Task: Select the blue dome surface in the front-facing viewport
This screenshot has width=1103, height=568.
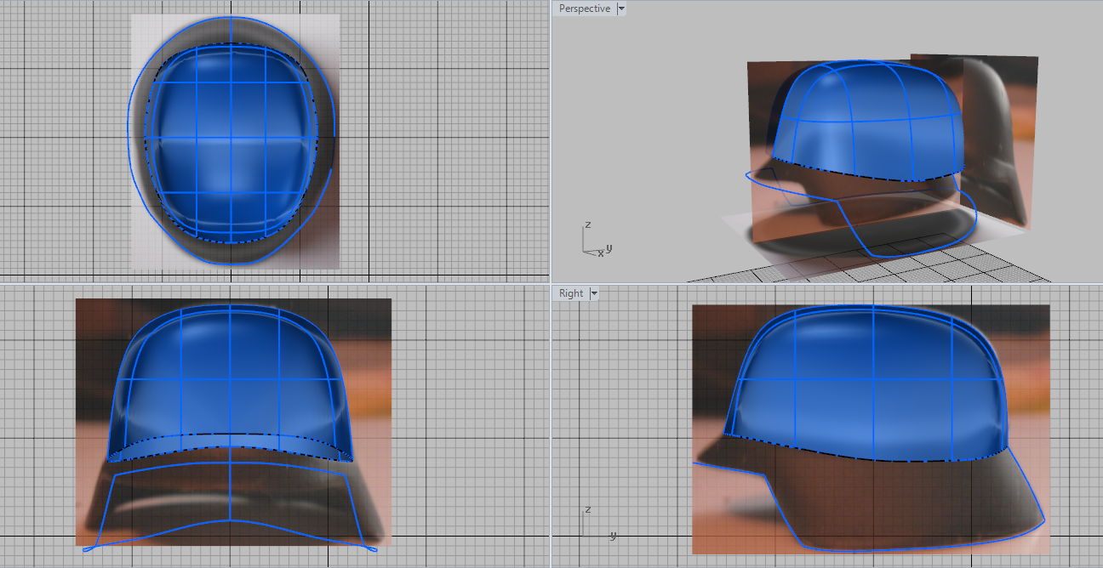Action: click(231, 383)
